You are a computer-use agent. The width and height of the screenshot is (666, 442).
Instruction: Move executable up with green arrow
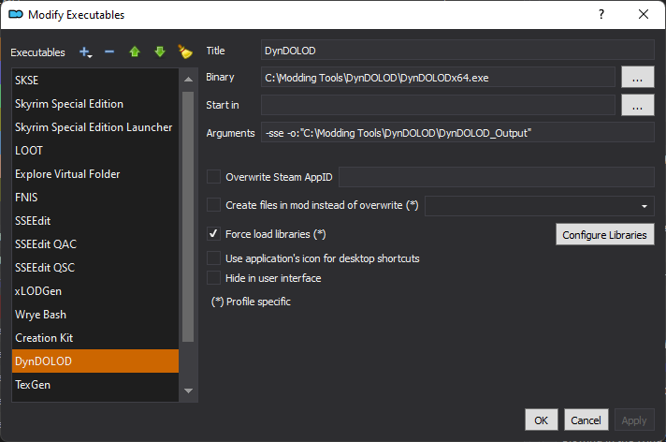pos(135,52)
